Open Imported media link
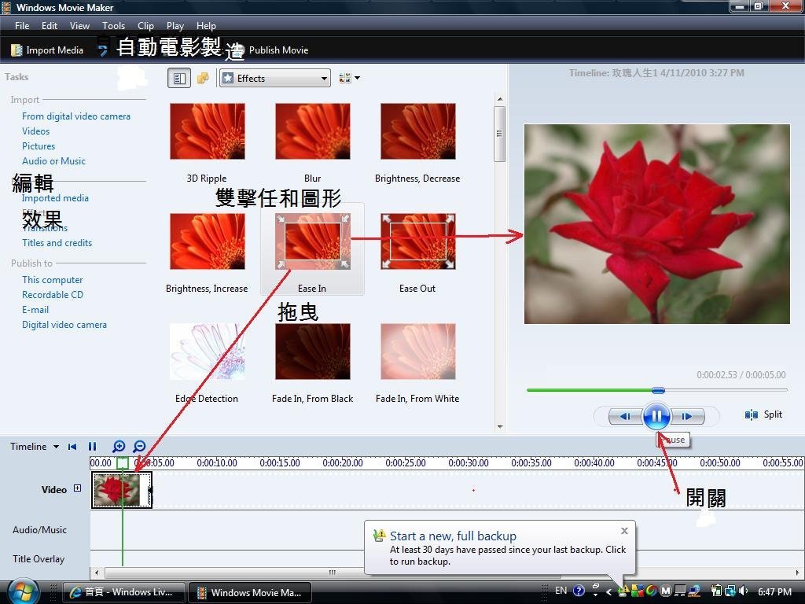 [x=55, y=198]
